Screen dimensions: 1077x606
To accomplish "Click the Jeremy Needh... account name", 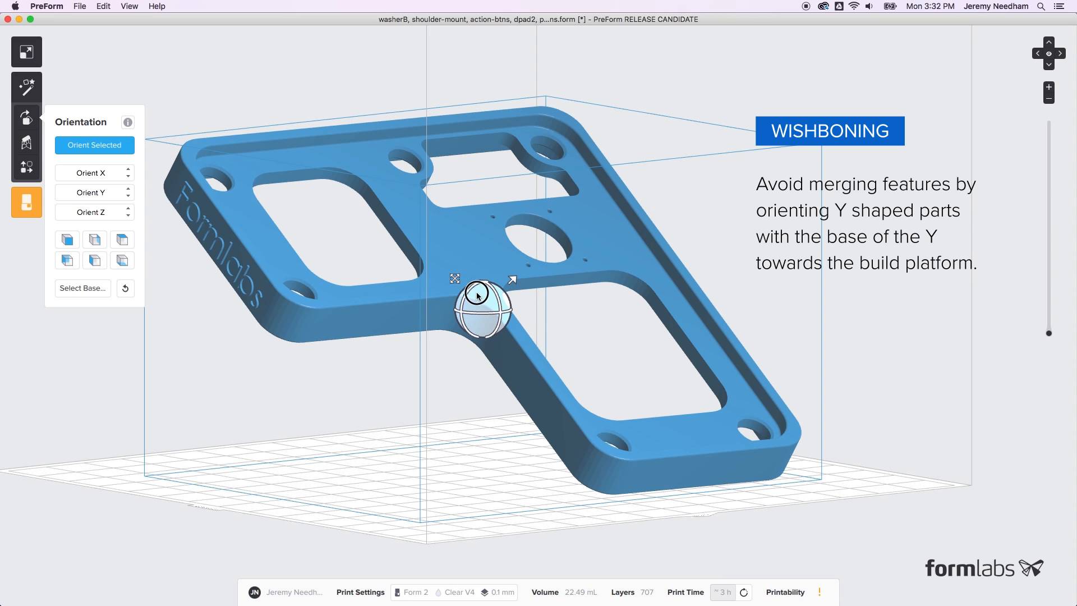I will click(x=294, y=593).
